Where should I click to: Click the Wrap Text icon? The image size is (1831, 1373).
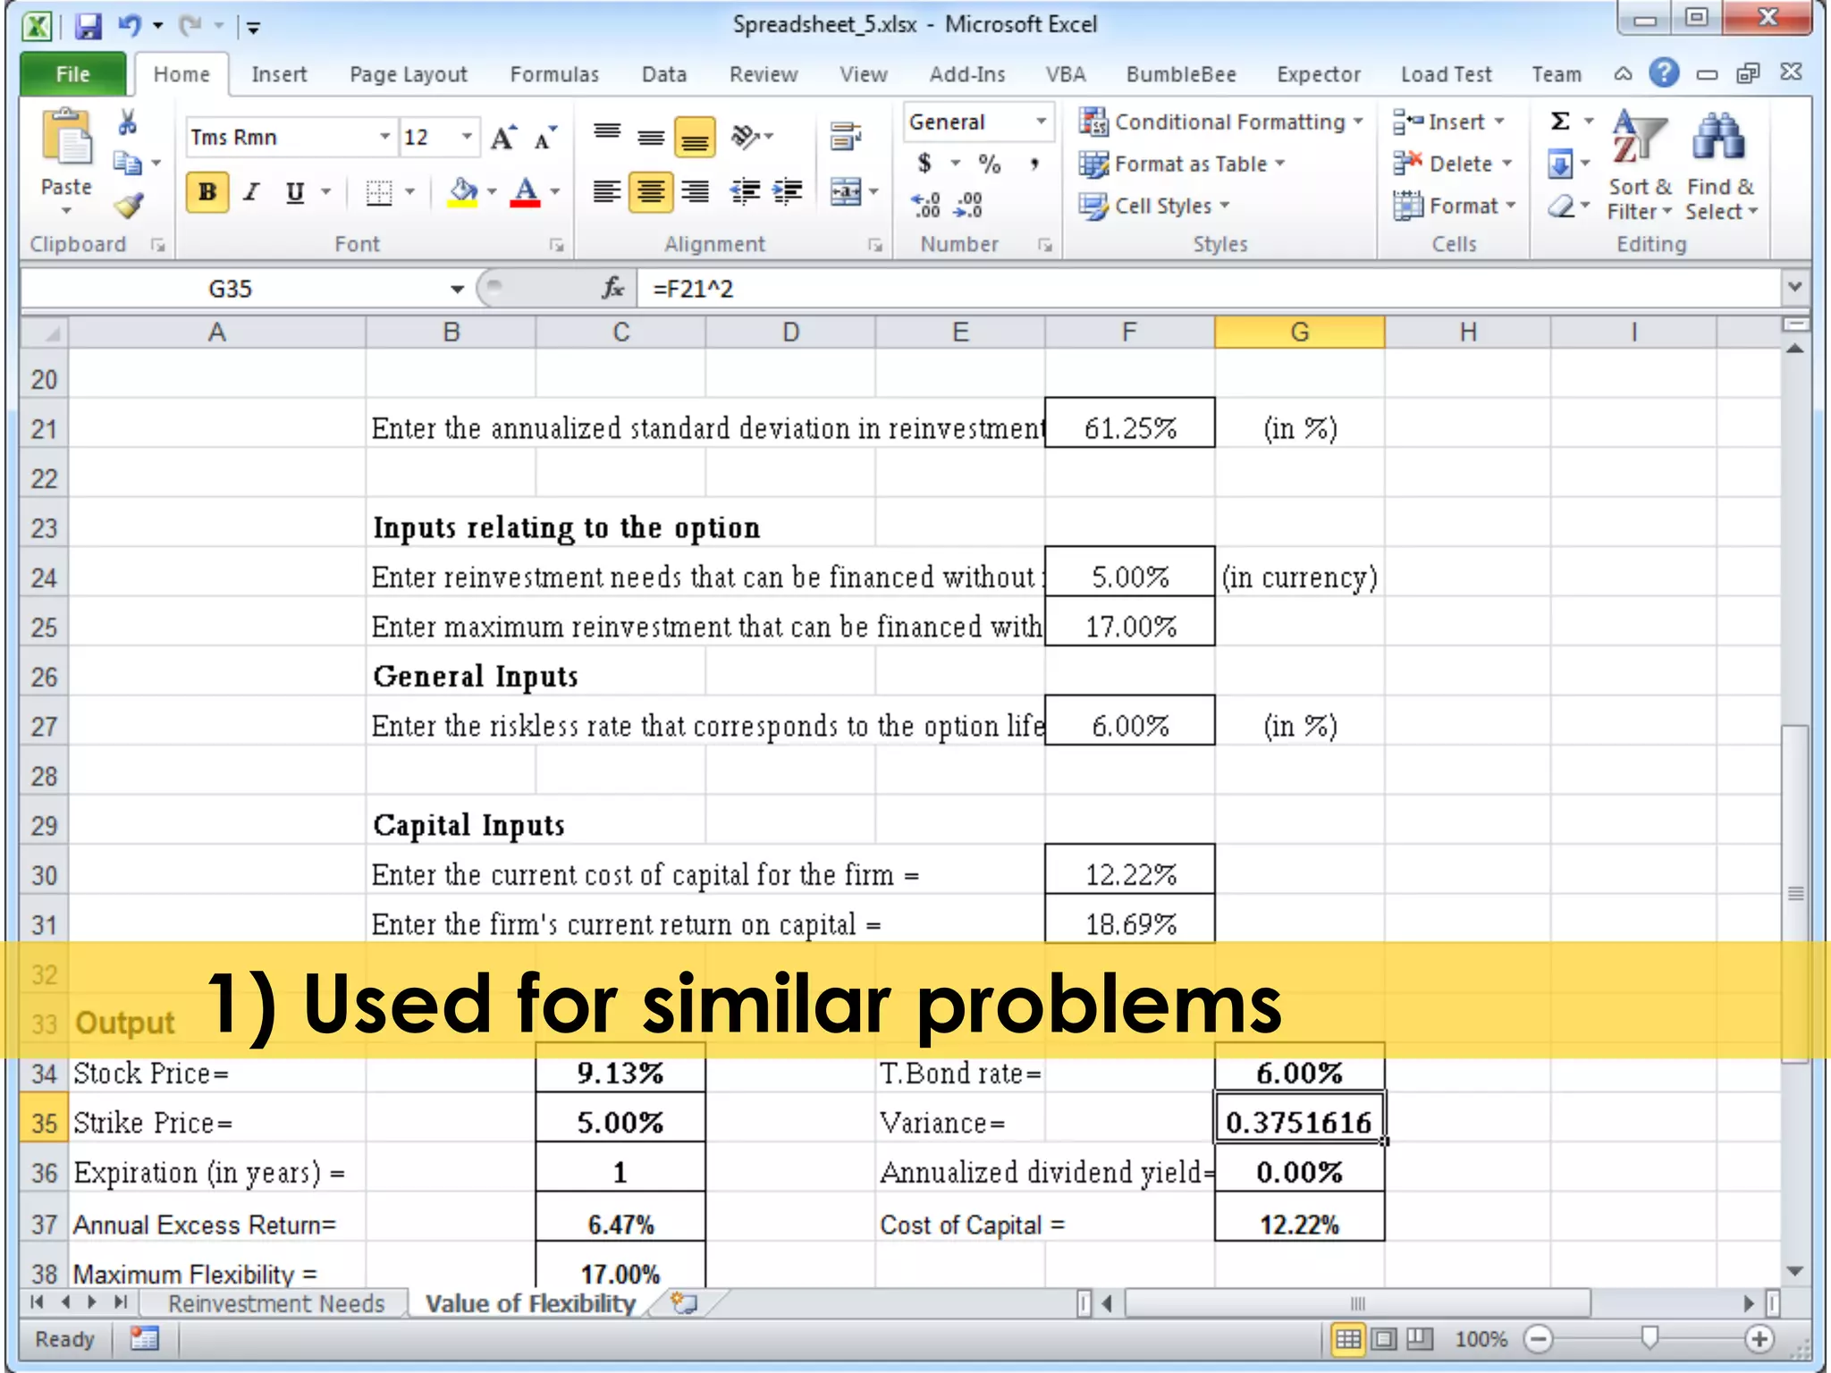point(845,136)
